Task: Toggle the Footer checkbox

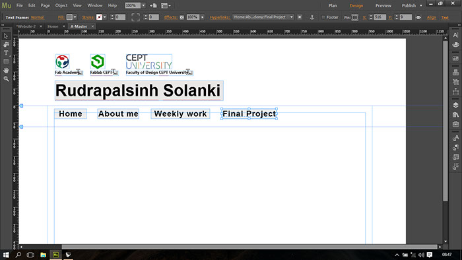Action: [323, 17]
